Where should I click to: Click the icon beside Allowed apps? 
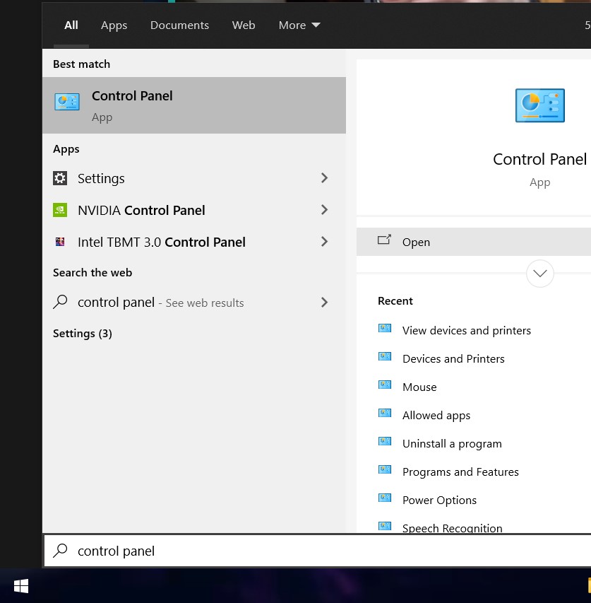pos(385,413)
